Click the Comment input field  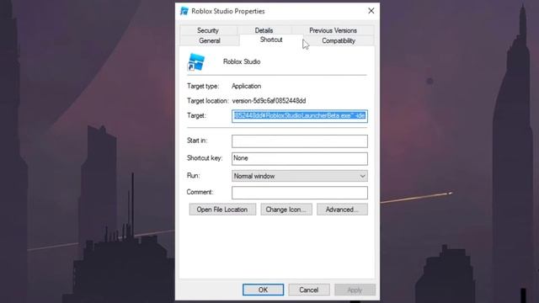300,193
